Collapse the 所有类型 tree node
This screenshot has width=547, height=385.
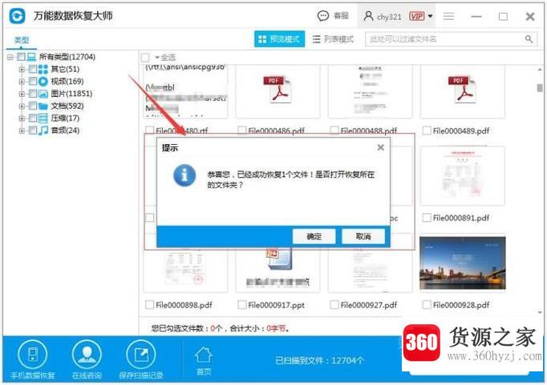click(x=10, y=57)
